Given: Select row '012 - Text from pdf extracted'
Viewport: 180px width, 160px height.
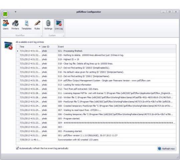Looking at the screenshot, I should 96,89.
